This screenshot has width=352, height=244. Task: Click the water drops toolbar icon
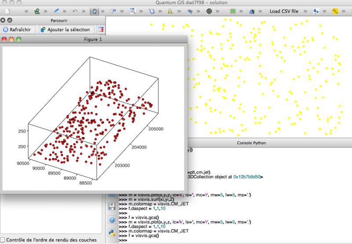[316, 11]
